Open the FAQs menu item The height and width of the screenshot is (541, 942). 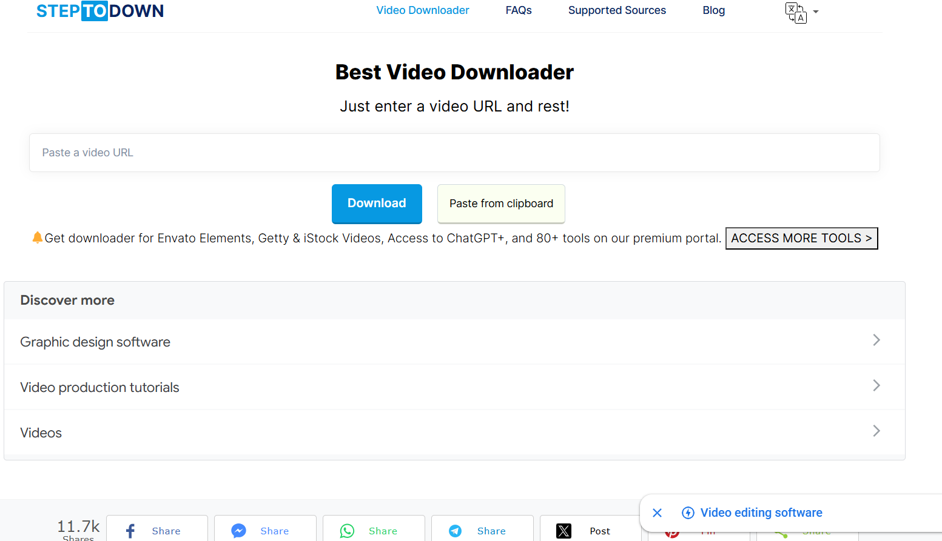click(519, 10)
